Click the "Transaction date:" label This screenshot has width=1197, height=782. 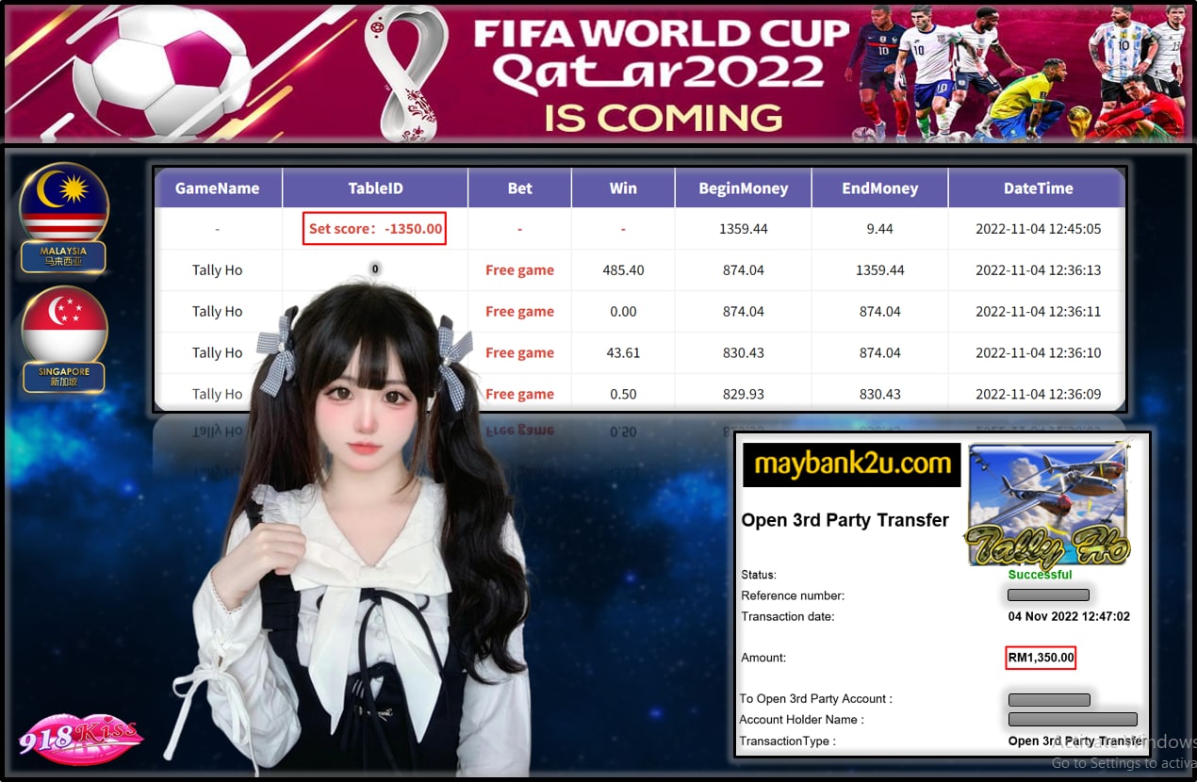click(x=788, y=617)
